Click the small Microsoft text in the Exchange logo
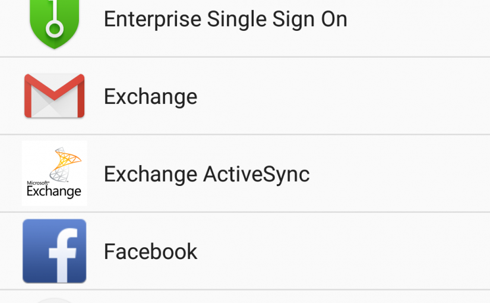This screenshot has height=303, width=490. coord(38,183)
